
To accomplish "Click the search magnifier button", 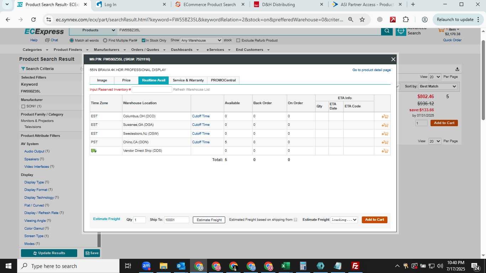I will point(387,31).
